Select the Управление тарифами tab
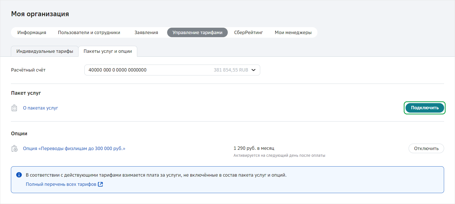The width and height of the screenshot is (455, 204). [x=197, y=32]
